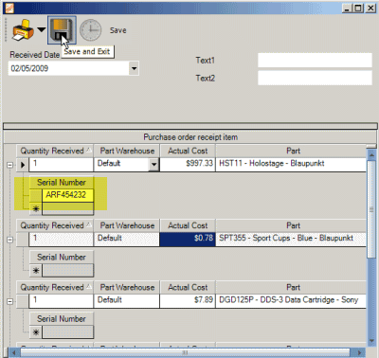Click the first Actual Cost column header

(x=188, y=151)
